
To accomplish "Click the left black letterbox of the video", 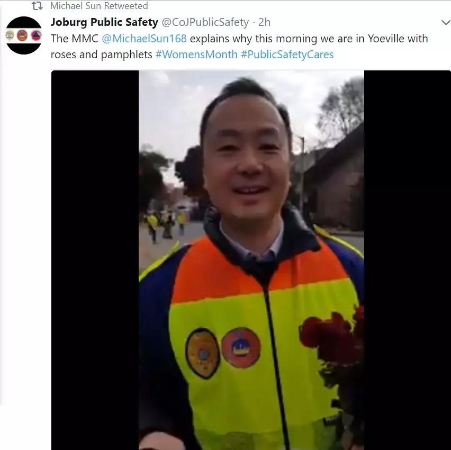I will pyautogui.click(x=95, y=260).
